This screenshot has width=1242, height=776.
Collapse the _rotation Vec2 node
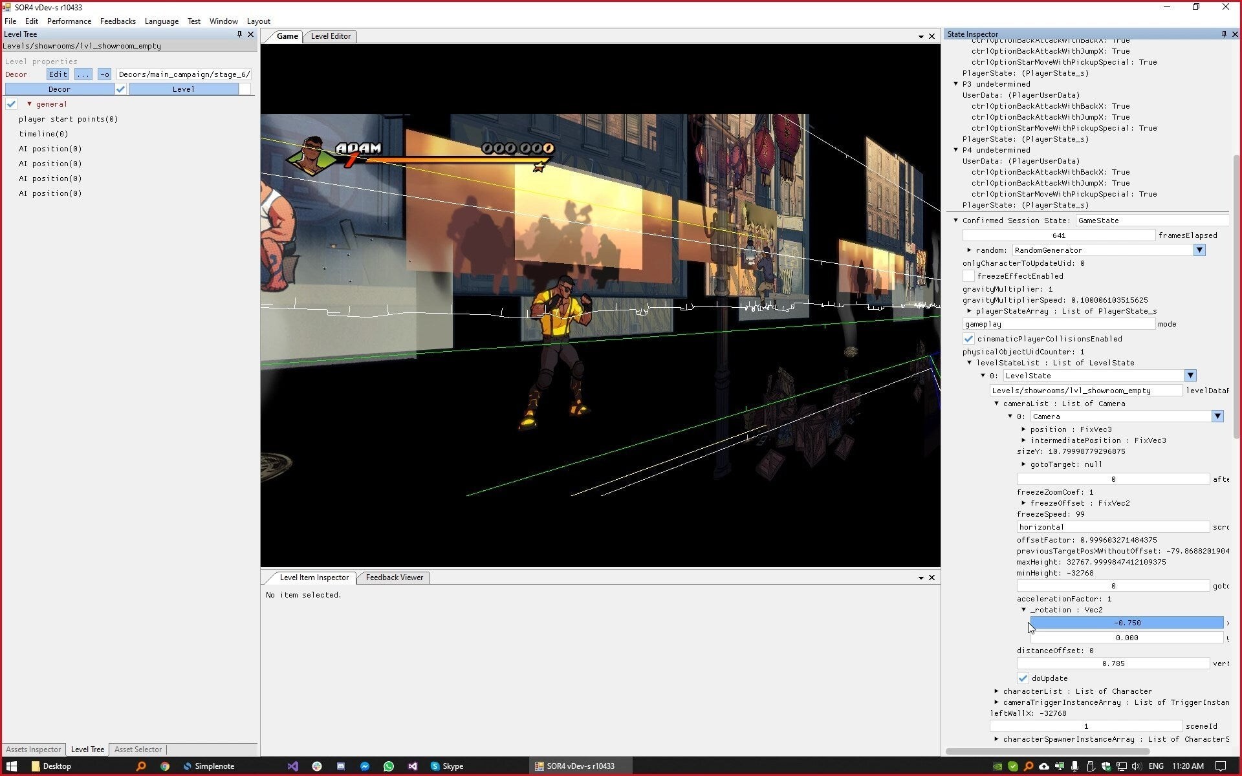(1024, 610)
